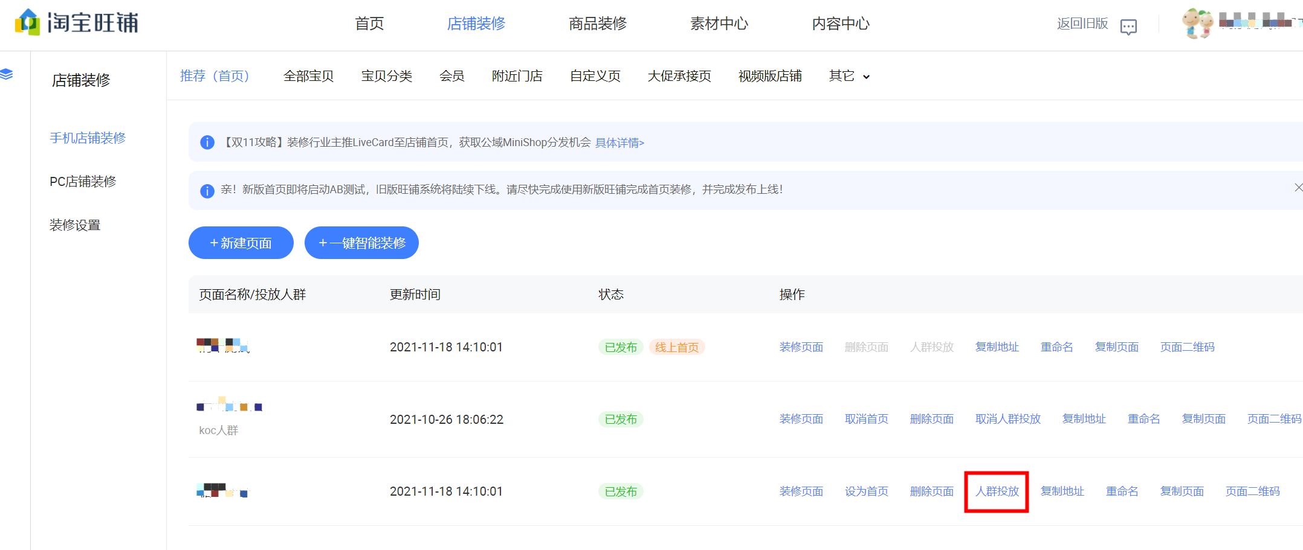
Task: Click 店铺装修 sidebar heading
Action: [x=81, y=80]
